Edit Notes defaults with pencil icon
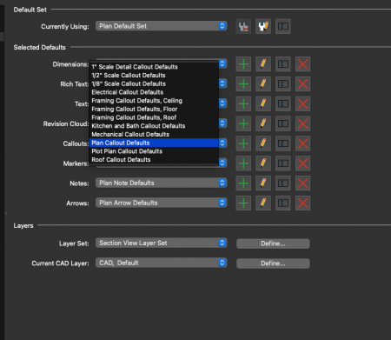The height and width of the screenshot is (340, 391). [263, 183]
